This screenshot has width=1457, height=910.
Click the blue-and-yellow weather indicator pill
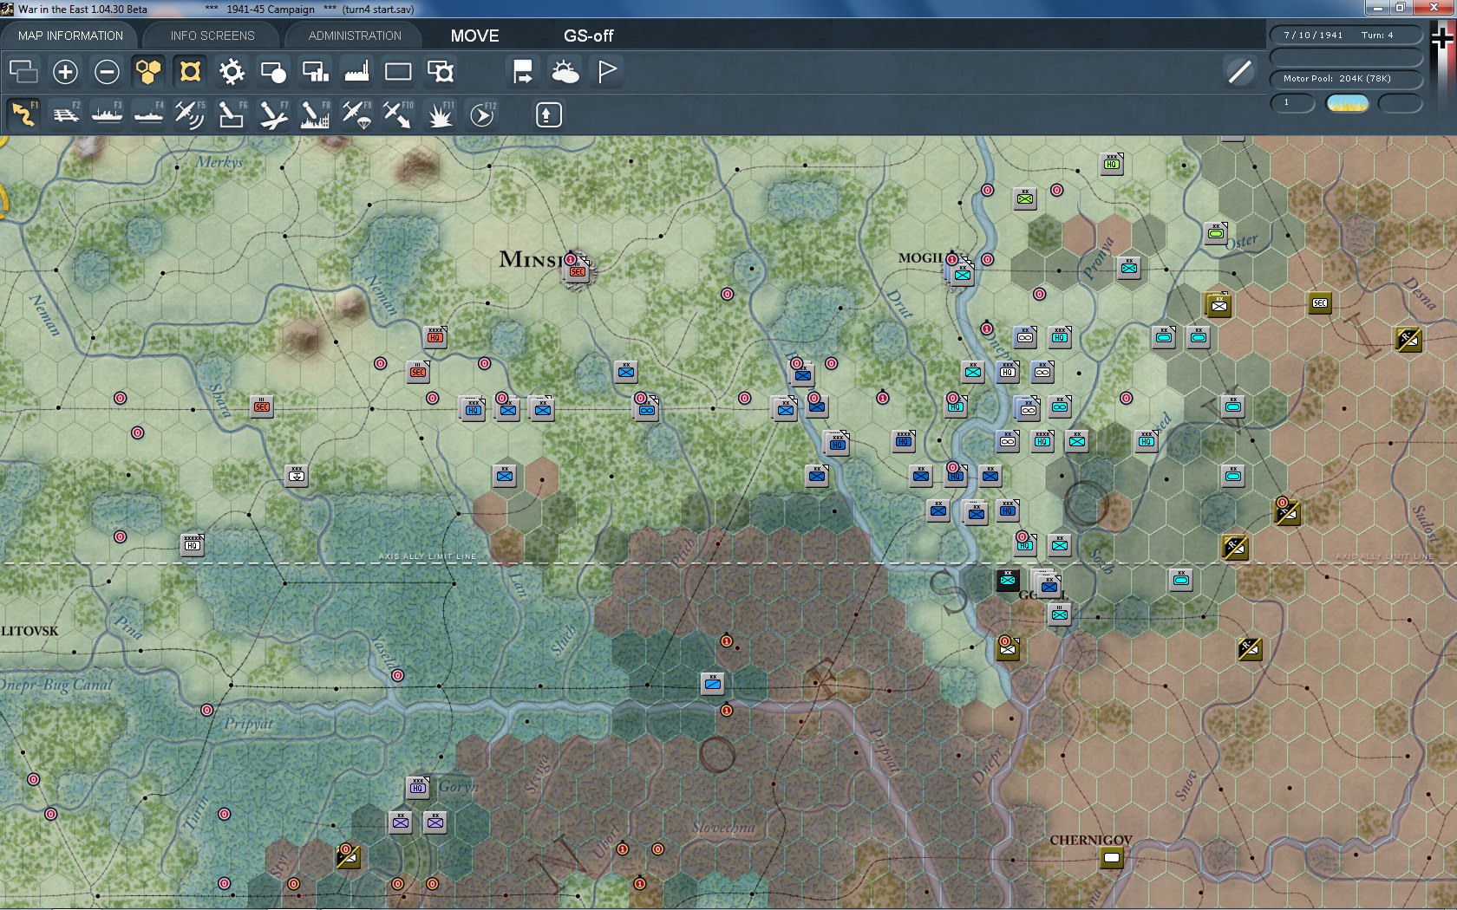click(1348, 103)
